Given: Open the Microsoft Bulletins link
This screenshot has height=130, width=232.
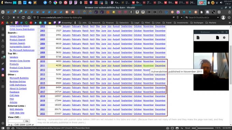Looking at the screenshot, I should [19, 78].
